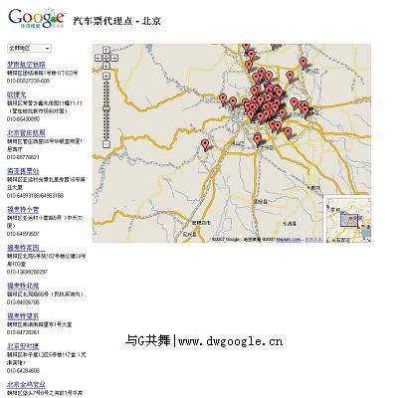Pan the map right with the arrow button
Image resolution: width=406 pixels, height=398 pixels.
[114, 58]
